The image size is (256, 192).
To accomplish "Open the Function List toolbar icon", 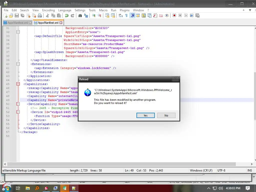I will click(x=155, y=15).
